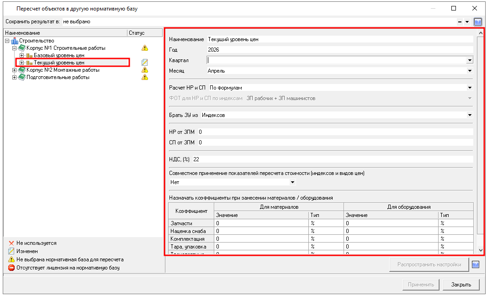Click the help icon beside Распространить настройки
Screen dimensions: 487x296
pos(476,264)
